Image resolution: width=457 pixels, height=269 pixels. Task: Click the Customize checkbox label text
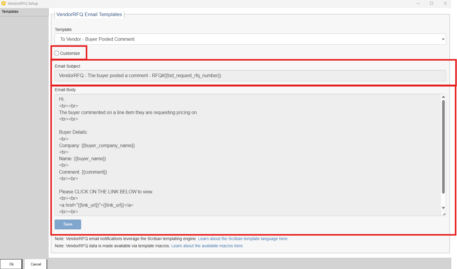coord(70,53)
